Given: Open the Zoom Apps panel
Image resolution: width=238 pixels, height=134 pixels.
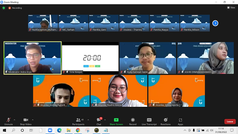Looking at the screenshot, I should pyautogui.click(x=180, y=122).
